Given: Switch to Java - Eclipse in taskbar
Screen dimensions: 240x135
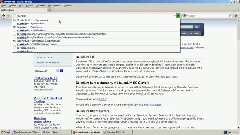Looking at the screenshot, I should [x=56, y=132].
